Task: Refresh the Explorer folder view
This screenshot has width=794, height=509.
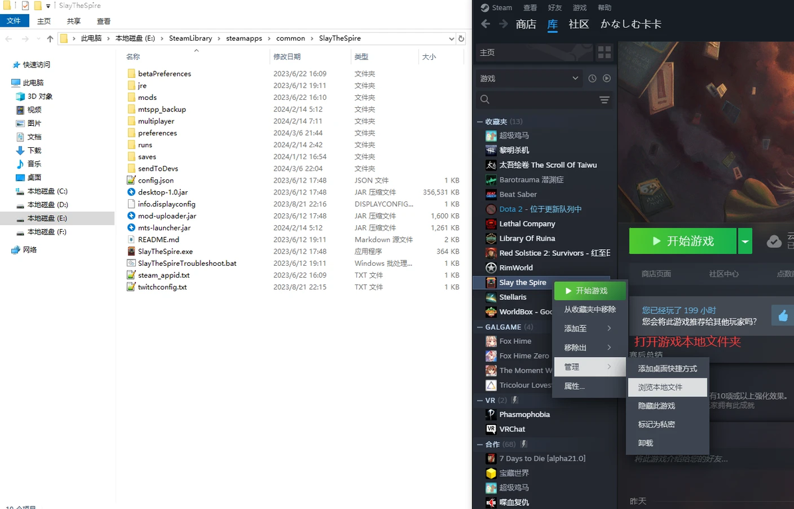Action: point(462,39)
